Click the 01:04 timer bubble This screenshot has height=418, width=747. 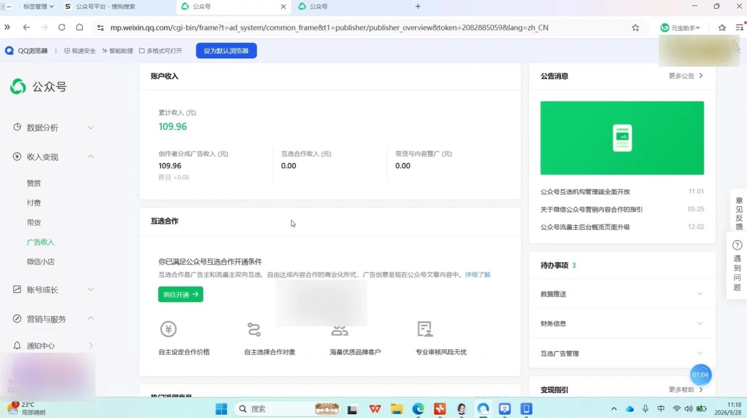[700, 375]
